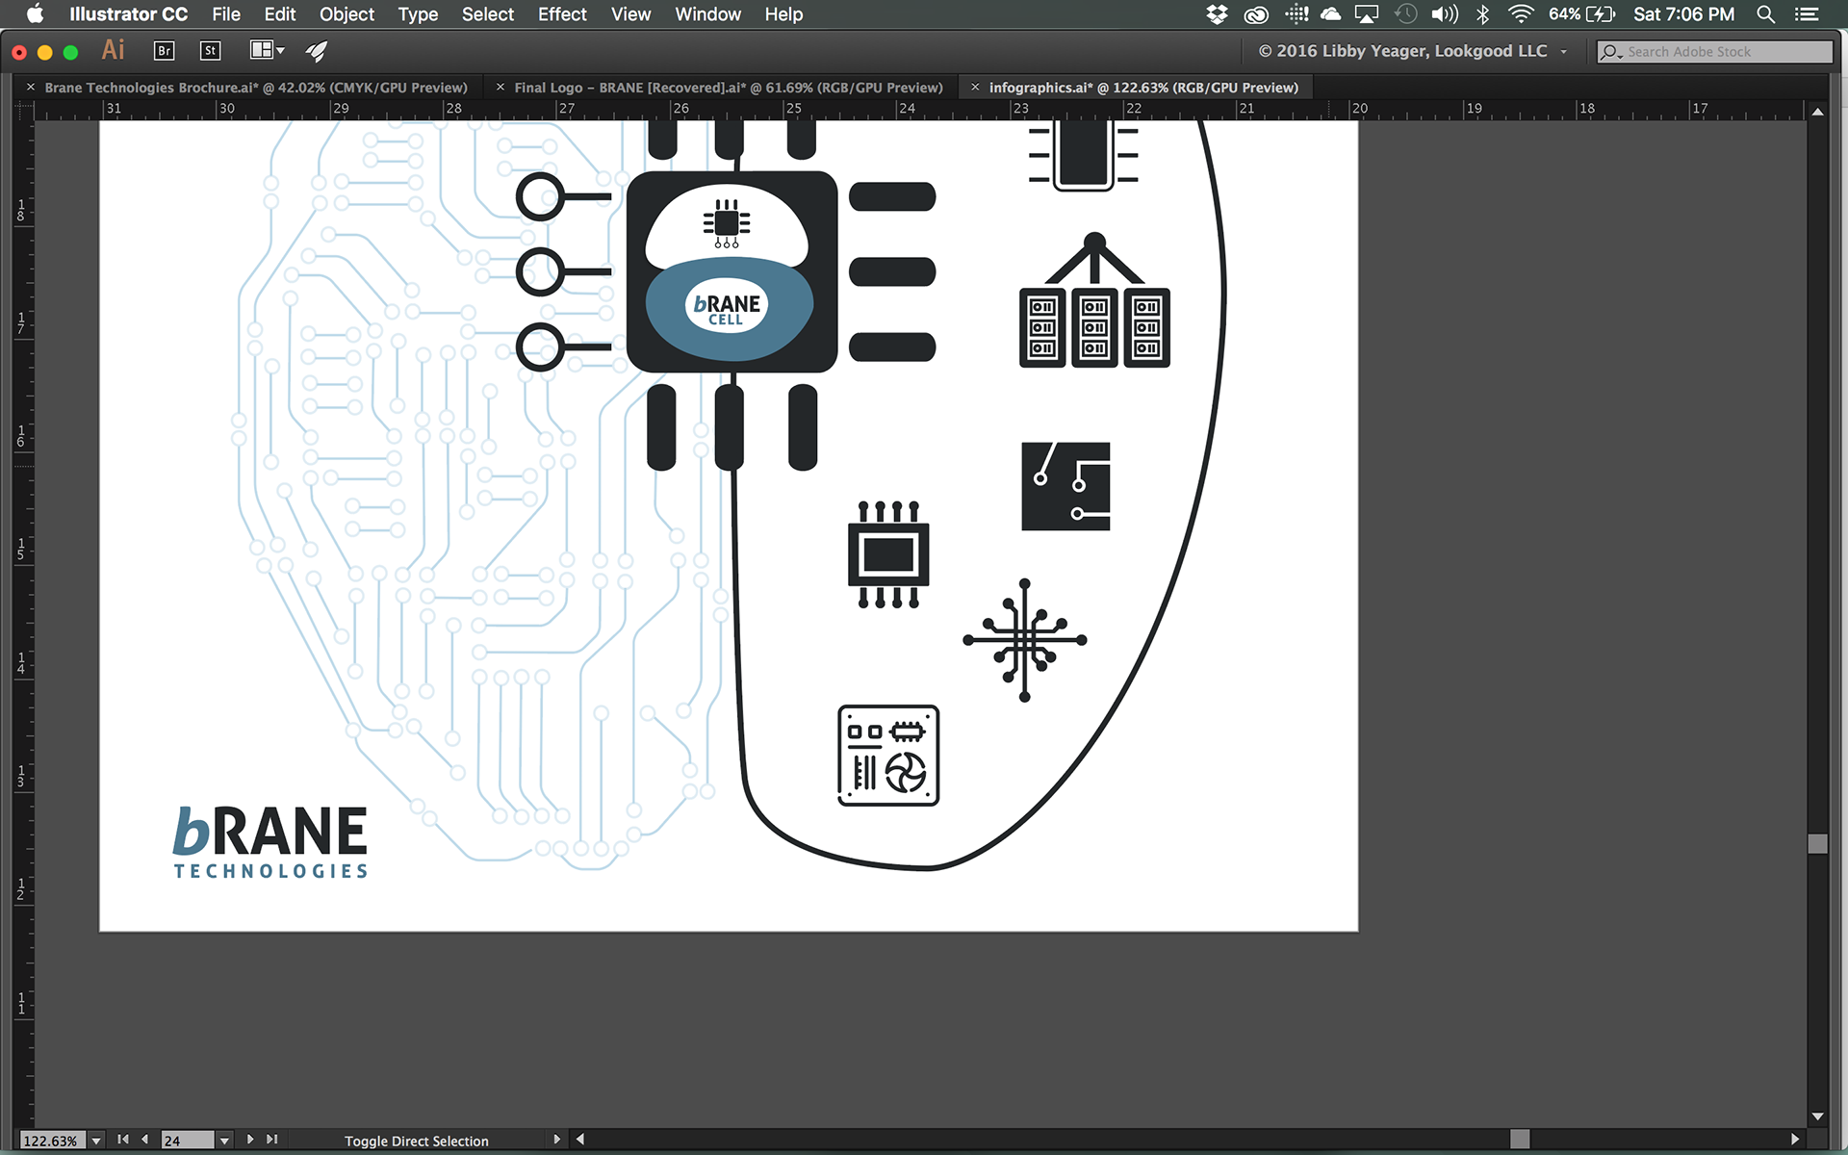Open the Effect menu
Viewport: 1848px width, 1155px height.
[562, 13]
